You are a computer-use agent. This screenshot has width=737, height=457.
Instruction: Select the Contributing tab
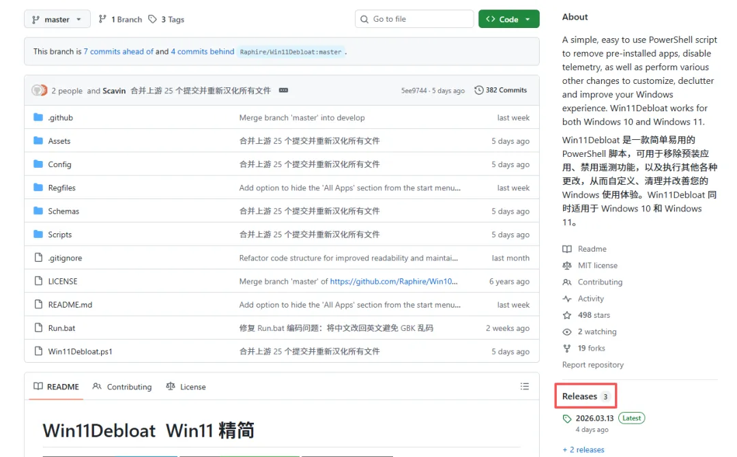pos(122,387)
